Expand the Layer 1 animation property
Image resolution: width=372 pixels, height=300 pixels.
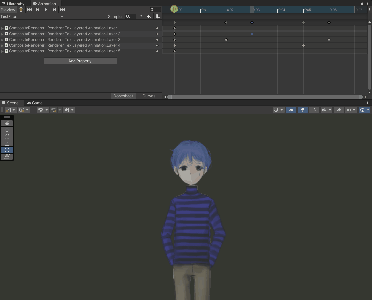tap(2, 28)
